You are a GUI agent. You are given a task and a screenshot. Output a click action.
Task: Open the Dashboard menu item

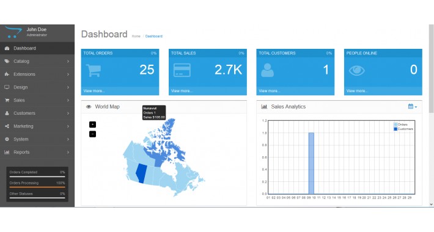point(37,48)
